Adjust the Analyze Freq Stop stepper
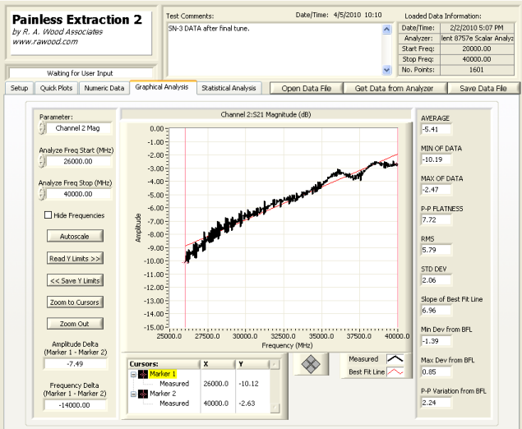The width and height of the screenshot is (522, 429). (42, 194)
